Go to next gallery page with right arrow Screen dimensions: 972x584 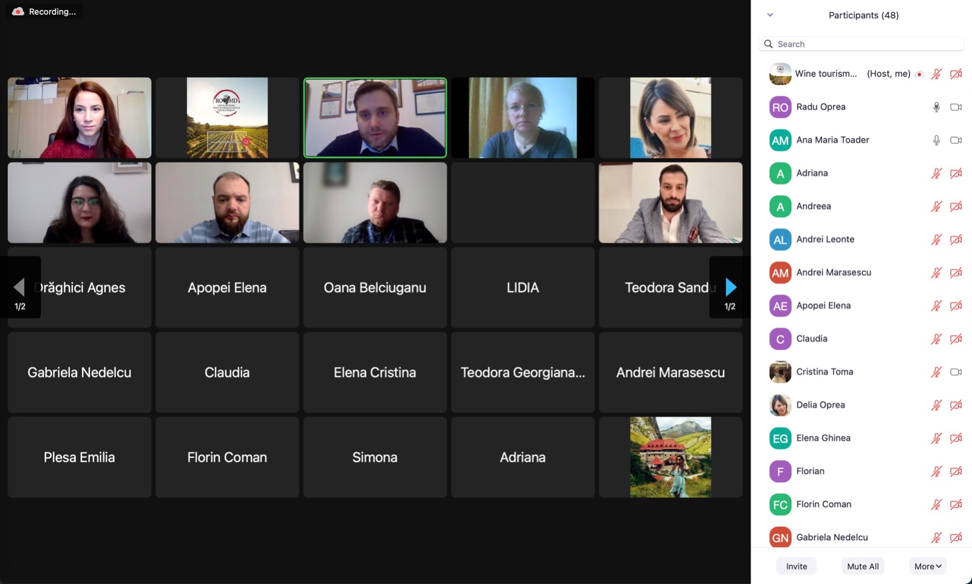click(730, 287)
